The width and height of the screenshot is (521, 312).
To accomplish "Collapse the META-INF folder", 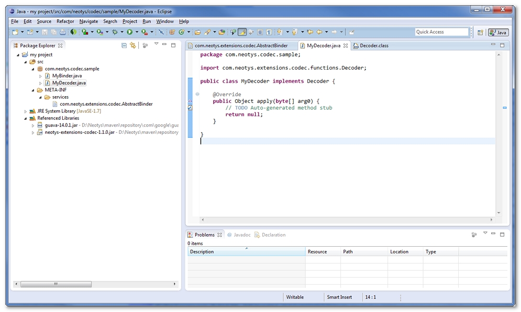I will coord(32,90).
